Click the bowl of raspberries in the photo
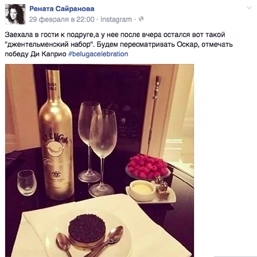Image resolution: width=257 pixels, height=257 pixels. [148, 166]
